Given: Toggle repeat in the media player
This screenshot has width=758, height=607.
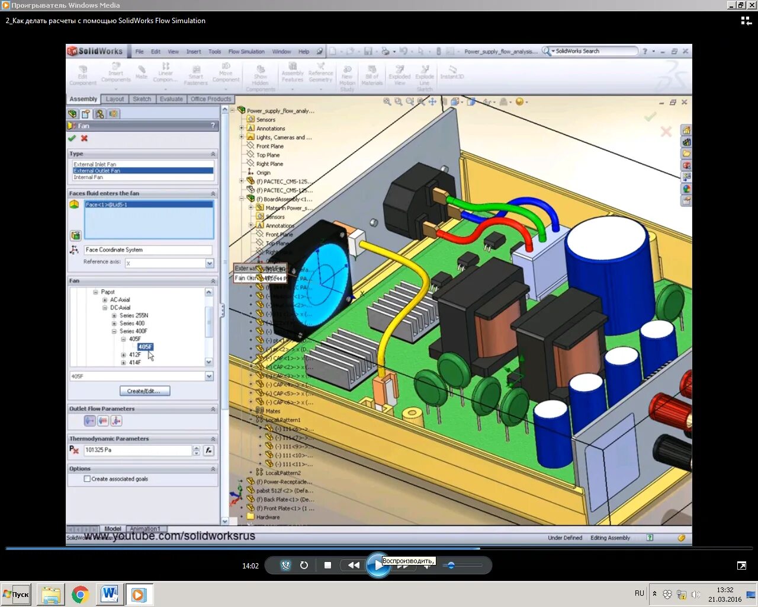Looking at the screenshot, I should click(x=304, y=565).
